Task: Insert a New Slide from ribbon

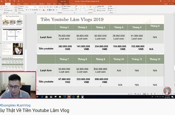Action: point(16,8)
